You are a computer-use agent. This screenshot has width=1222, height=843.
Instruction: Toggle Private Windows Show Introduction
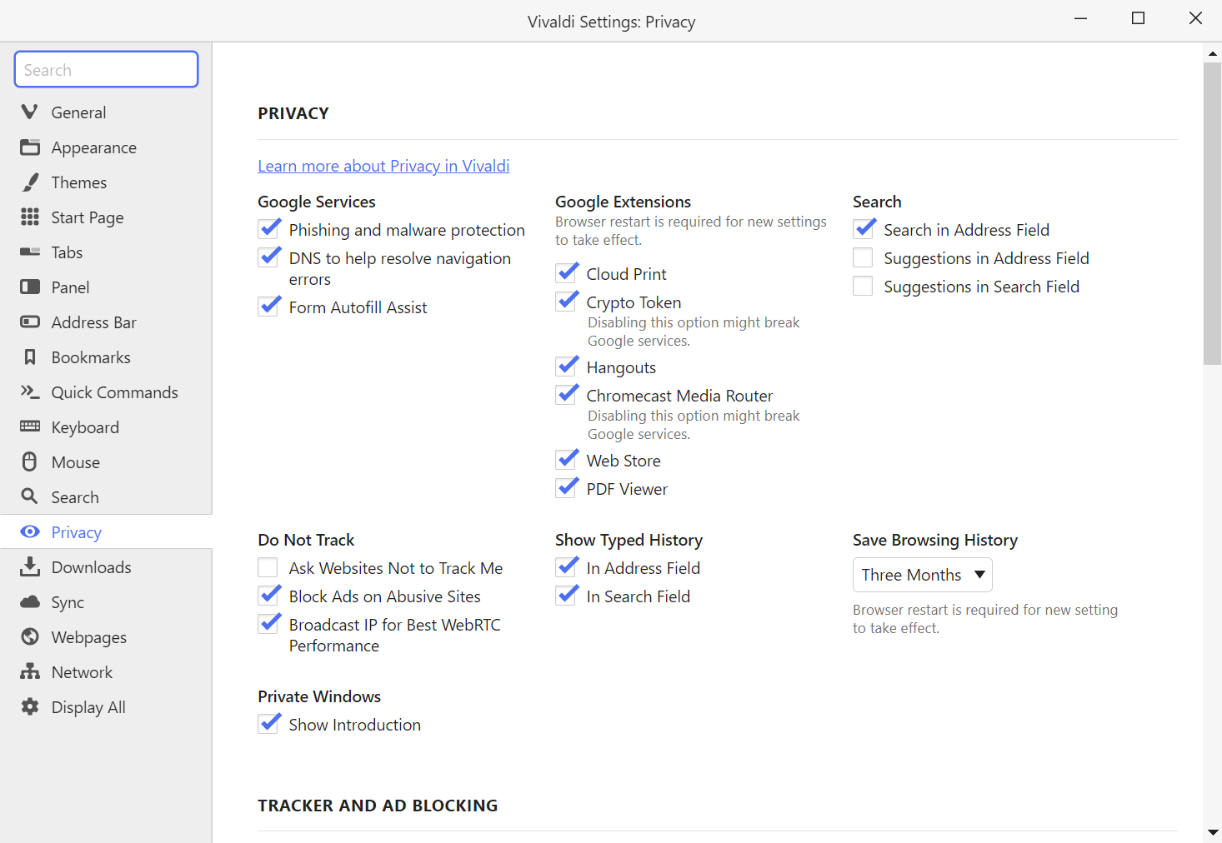pos(268,725)
